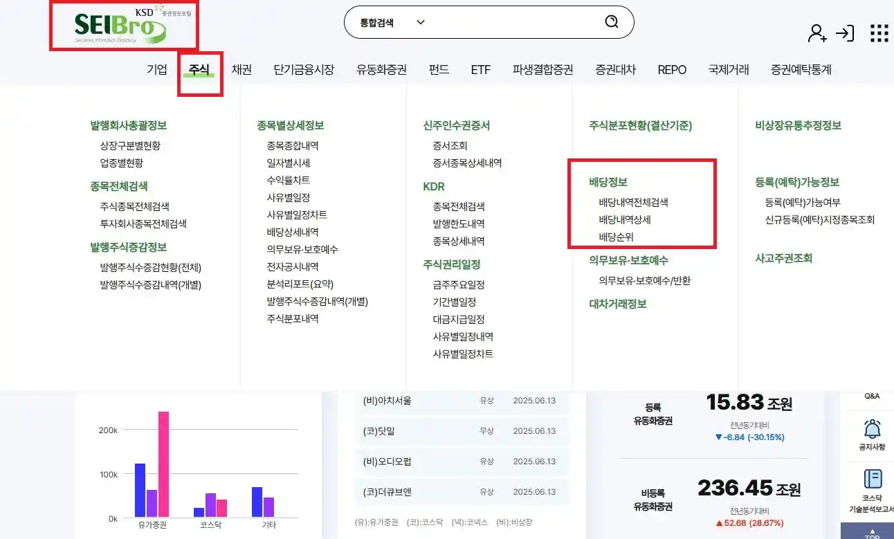Click the (코)더큐브앤 list row
Viewport: 894px width, 539px height.
(462, 492)
